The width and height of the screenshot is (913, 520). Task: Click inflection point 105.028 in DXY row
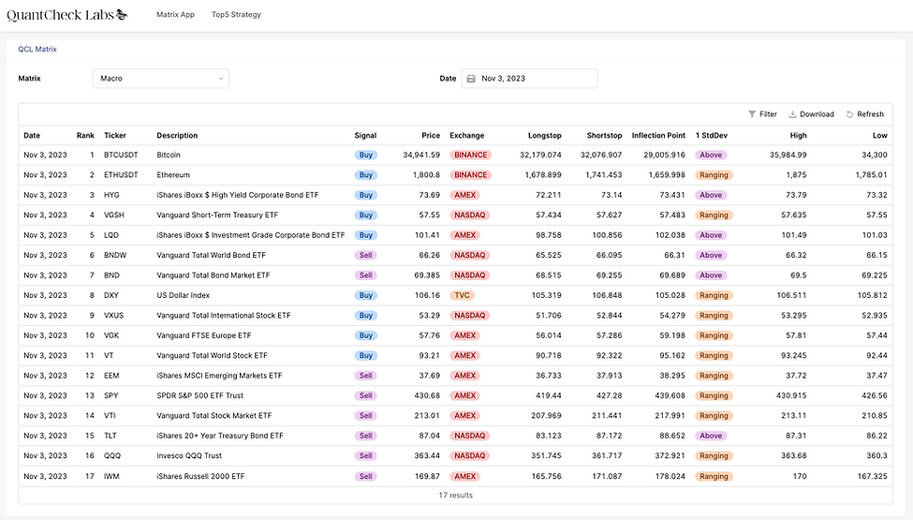(670, 295)
